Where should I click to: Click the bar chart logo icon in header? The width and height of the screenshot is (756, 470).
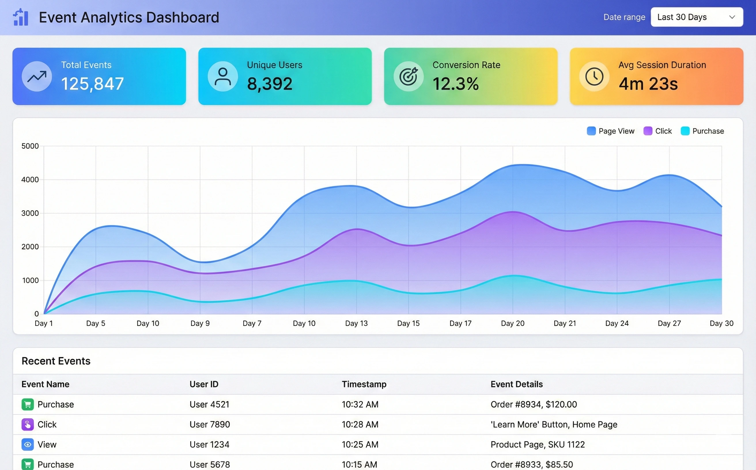[x=20, y=17]
